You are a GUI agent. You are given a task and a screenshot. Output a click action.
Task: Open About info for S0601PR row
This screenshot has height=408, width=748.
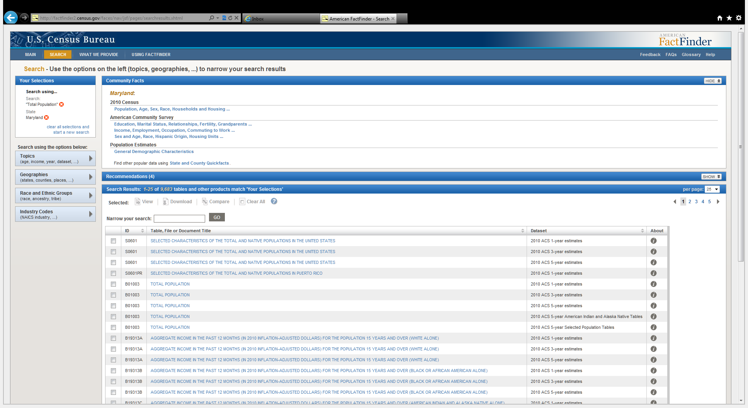[x=653, y=273]
